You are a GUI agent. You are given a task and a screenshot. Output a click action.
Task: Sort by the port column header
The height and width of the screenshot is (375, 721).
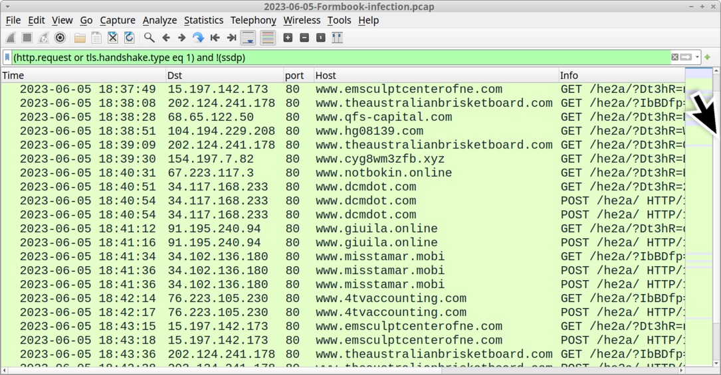298,75
